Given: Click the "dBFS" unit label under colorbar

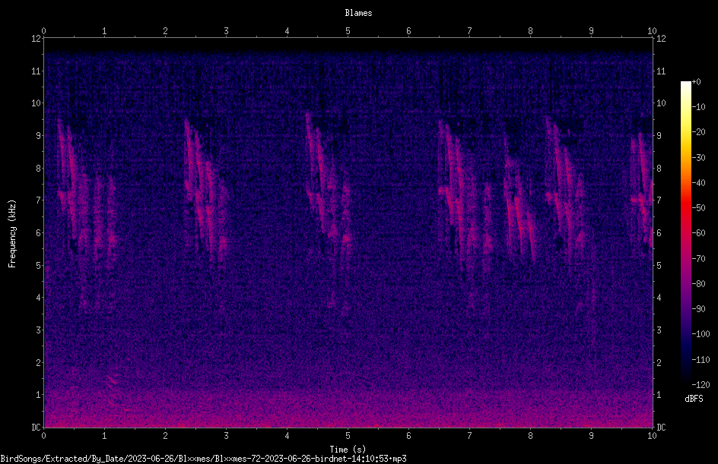Looking at the screenshot, I should (x=694, y=399).
